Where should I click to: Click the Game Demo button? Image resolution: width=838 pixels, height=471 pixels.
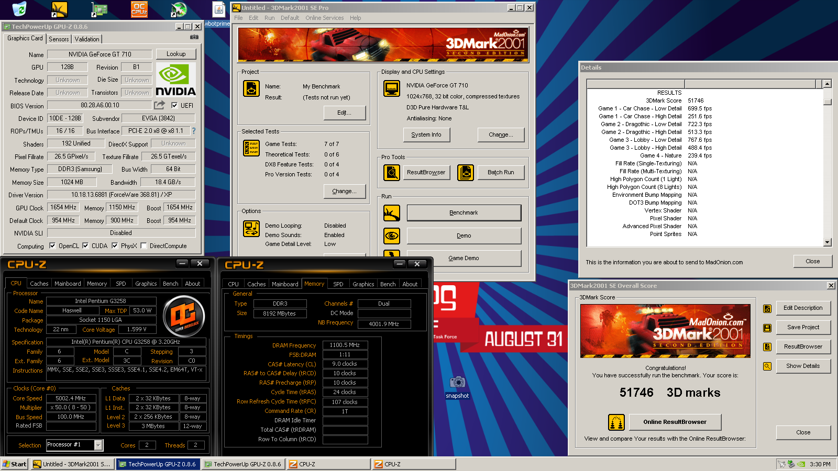point(464,258)
